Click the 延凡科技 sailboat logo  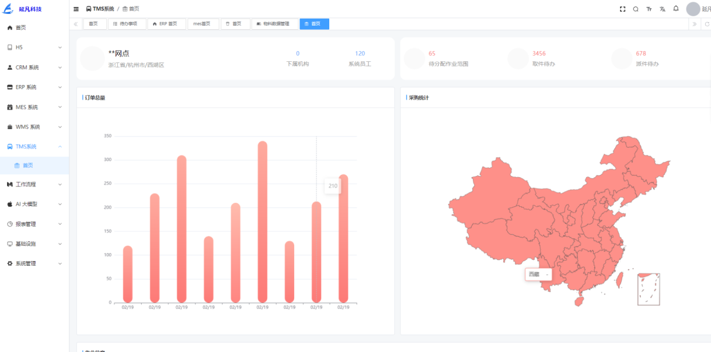click(8, 9)
